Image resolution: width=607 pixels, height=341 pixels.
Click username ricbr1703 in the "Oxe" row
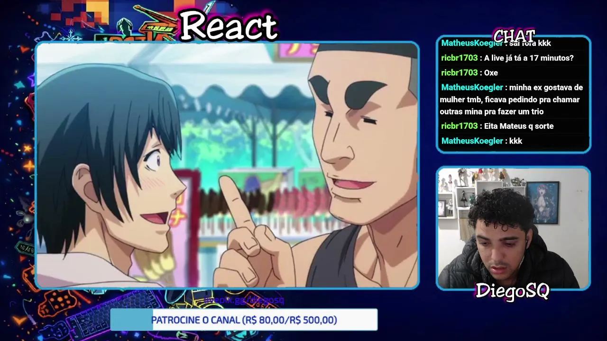[459, 72]
